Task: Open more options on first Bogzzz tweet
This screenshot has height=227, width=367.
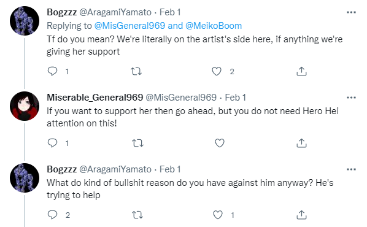Action: tap(351, 12)
